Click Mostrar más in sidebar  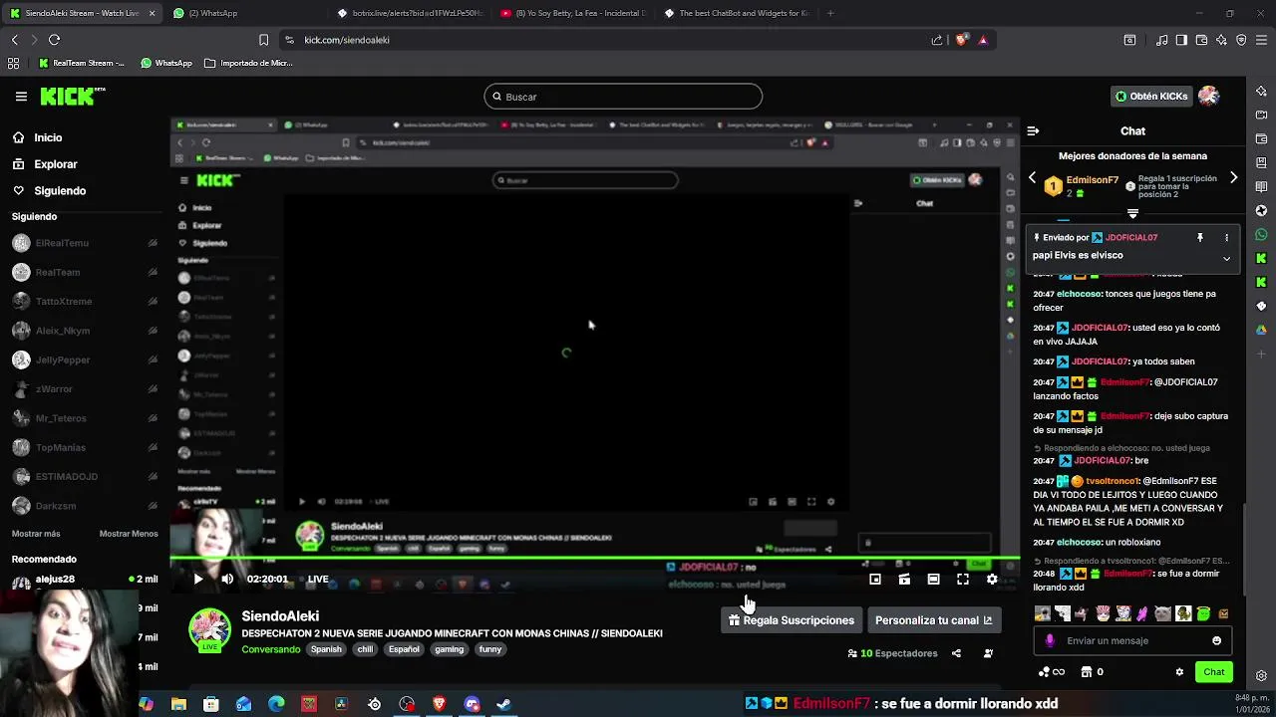point(36,534)
